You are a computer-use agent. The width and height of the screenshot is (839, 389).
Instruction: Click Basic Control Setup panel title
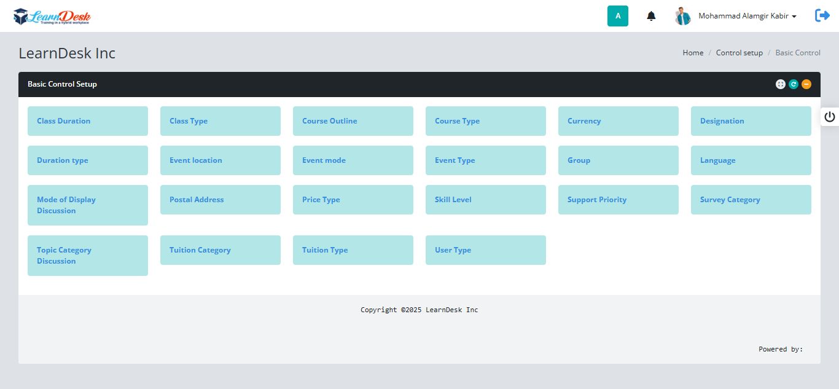(62, 84)
